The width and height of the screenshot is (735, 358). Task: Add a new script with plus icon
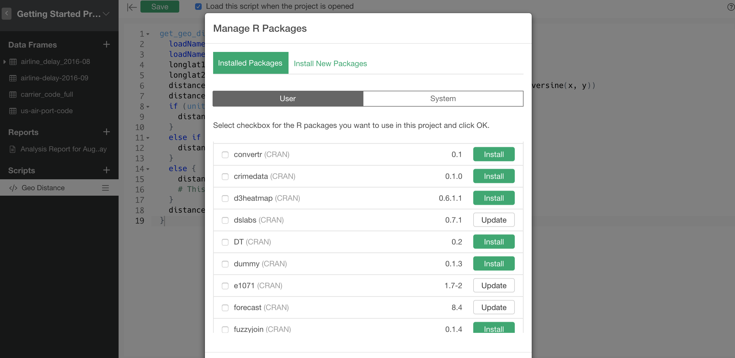[x=107, y=170]
